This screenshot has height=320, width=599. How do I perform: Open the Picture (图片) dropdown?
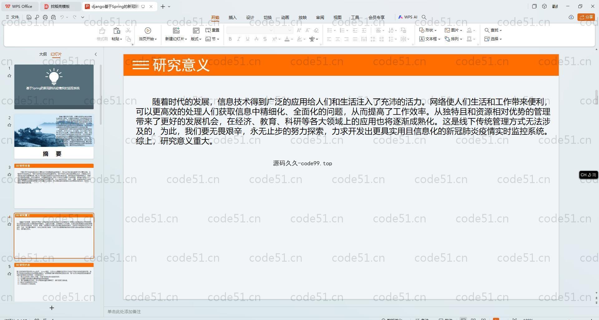click(x=453, y=30)
